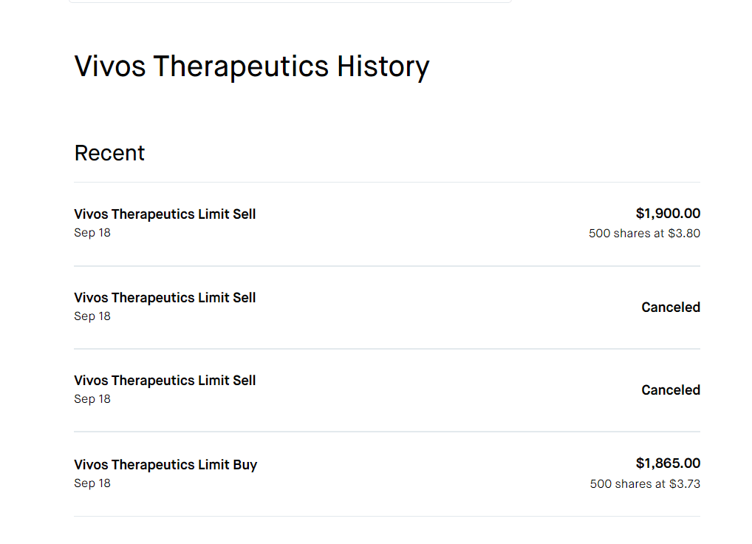Click the Canceled status of the second canceled order
This screenshot has width=752, height=544.
coord(671,390)
